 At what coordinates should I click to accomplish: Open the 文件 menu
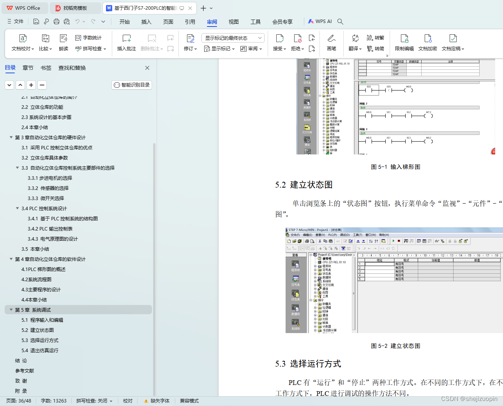click(x=16, y=21)
